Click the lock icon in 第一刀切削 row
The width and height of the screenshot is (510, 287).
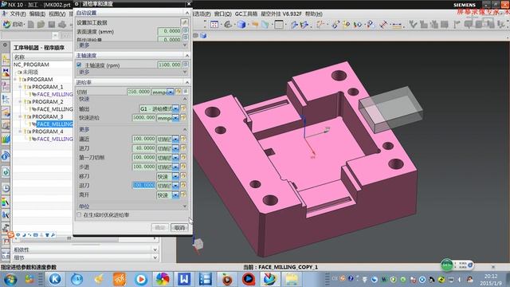pyautogui.click(x=183, y=157)
